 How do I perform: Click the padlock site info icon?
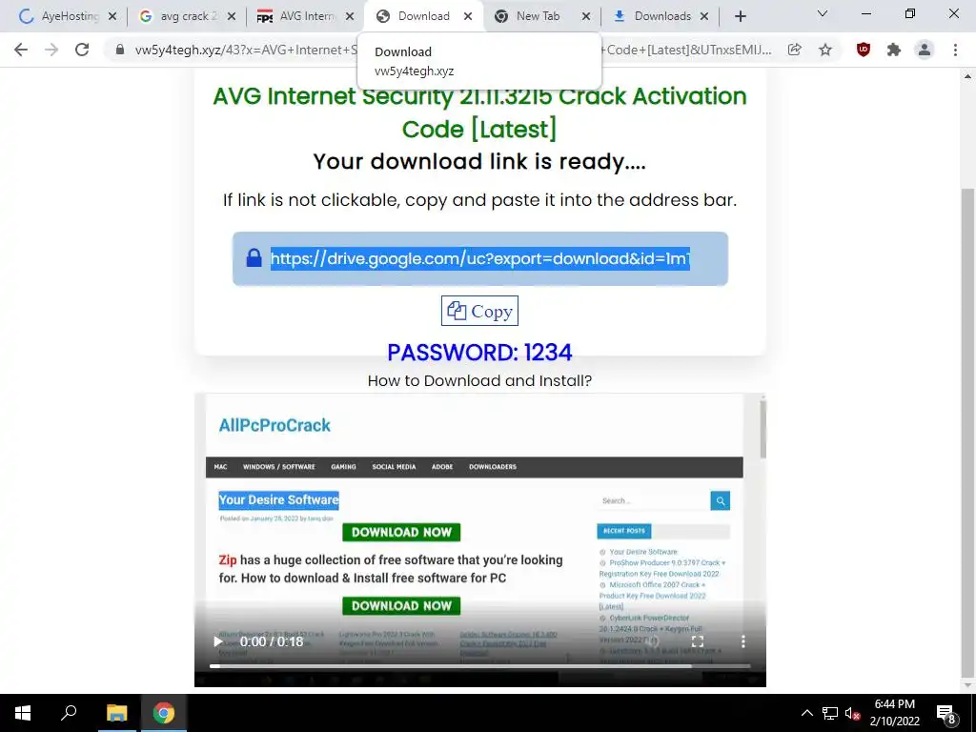pyautogui.click(x=120, y=50)
